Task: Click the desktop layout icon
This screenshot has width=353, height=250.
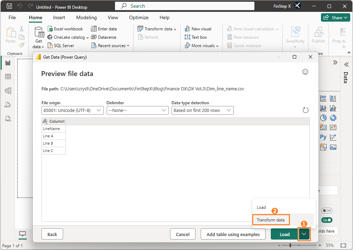Action: coord(23,234)
